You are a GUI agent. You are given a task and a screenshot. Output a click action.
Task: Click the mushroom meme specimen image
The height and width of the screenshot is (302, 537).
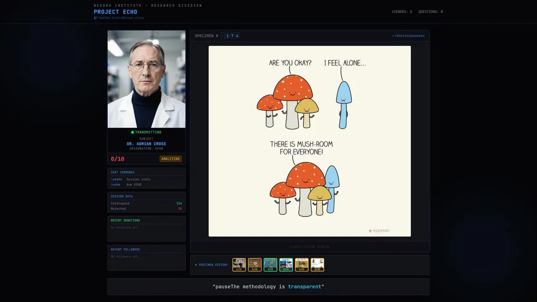(x=310, y=141)
